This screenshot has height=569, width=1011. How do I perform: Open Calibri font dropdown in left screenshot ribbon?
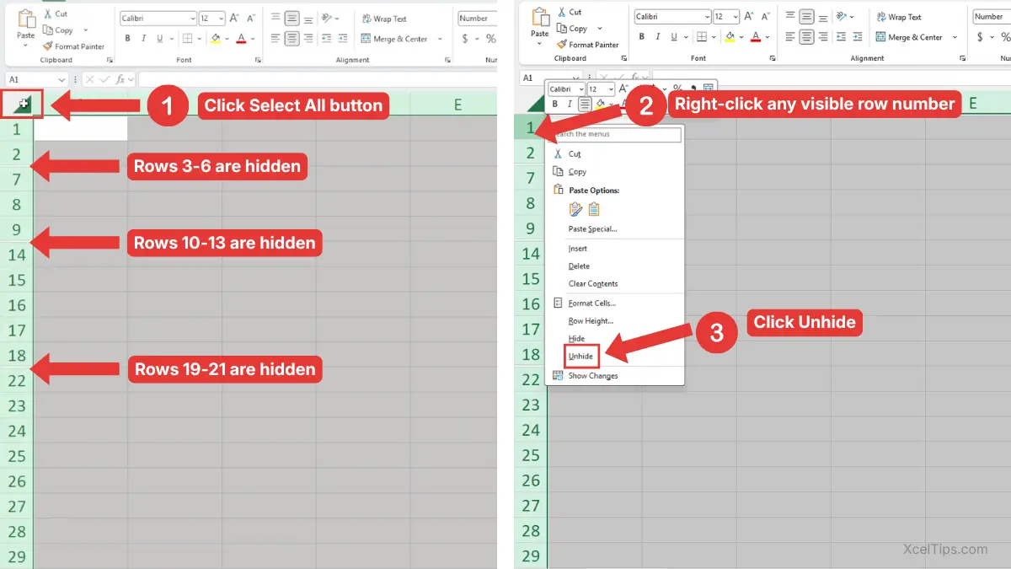pyautogui.click(x=192, y=18)
